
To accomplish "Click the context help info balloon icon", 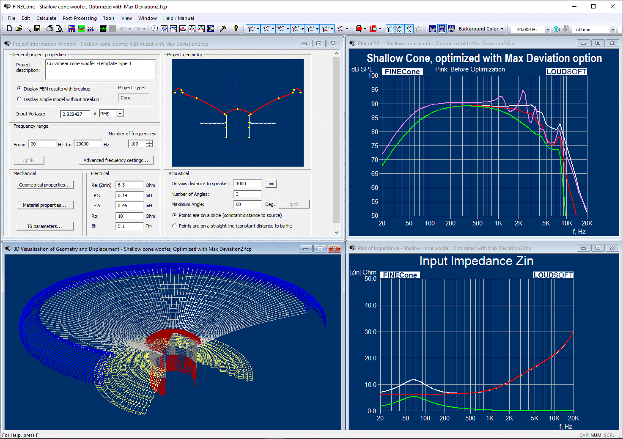I will click(x=155, y=28).
